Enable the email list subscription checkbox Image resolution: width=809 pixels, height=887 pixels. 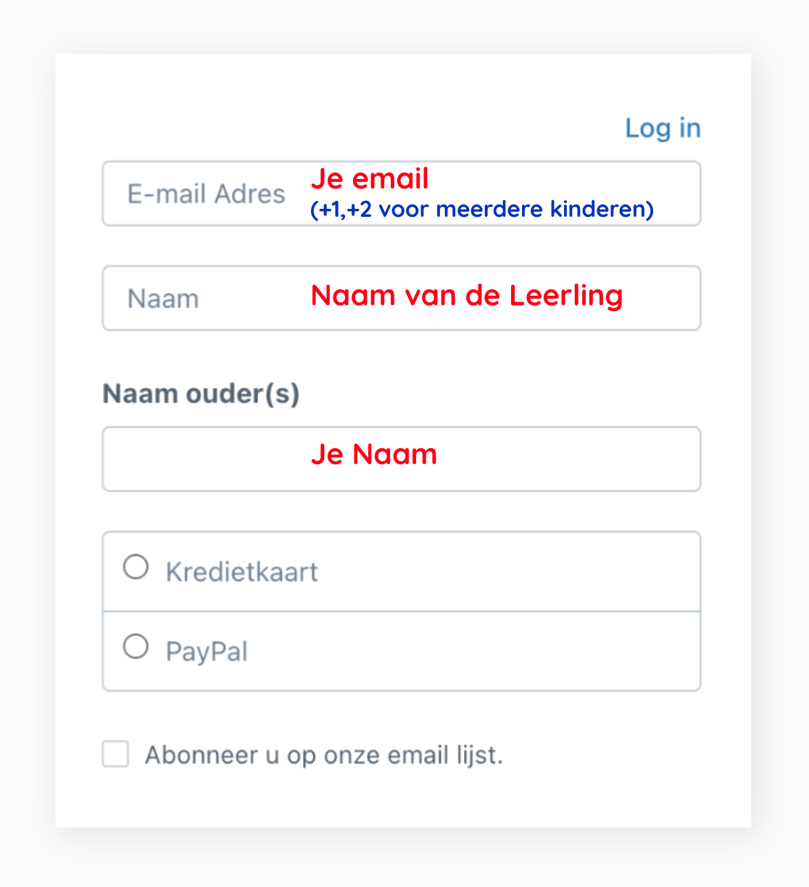coord(115,754)
